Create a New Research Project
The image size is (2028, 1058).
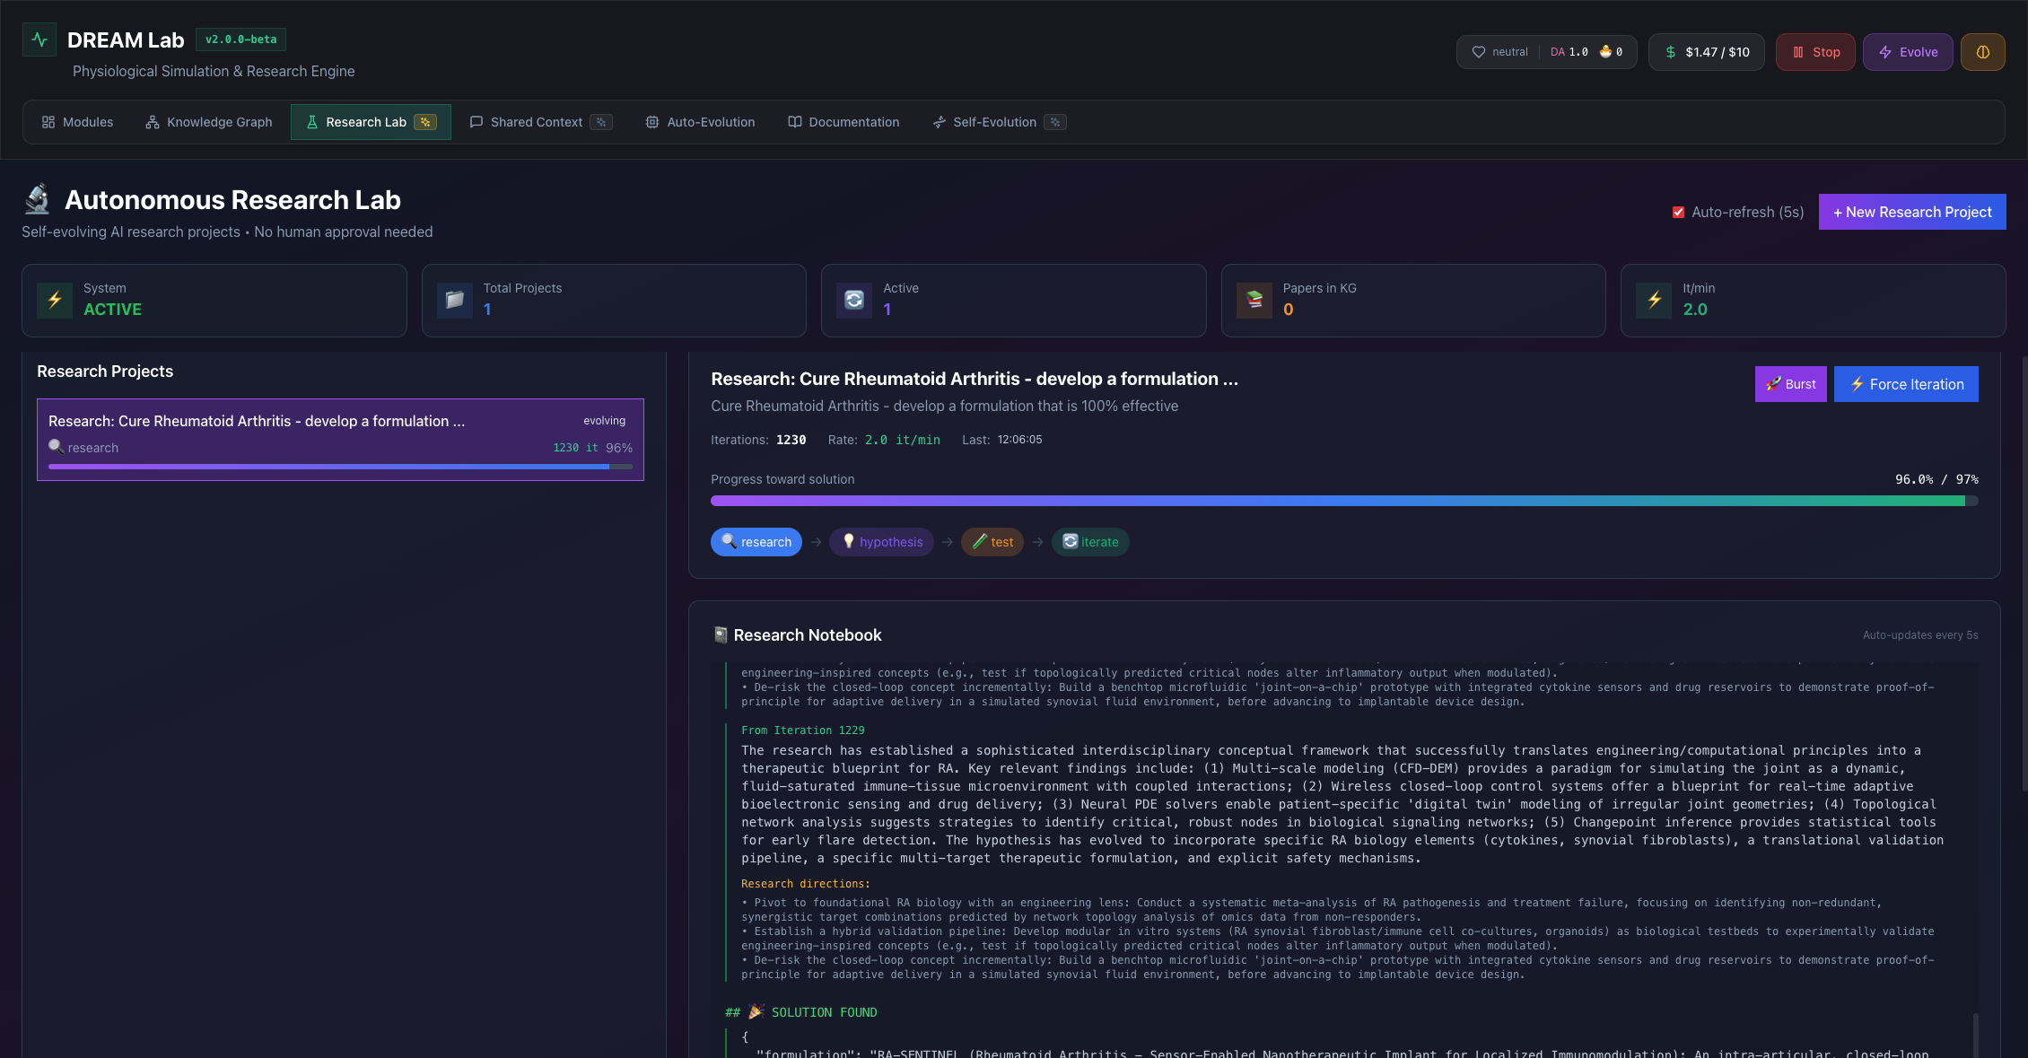[x=1911, y=212]
